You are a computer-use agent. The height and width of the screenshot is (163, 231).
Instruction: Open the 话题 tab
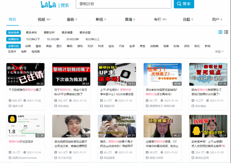[188, 19]
